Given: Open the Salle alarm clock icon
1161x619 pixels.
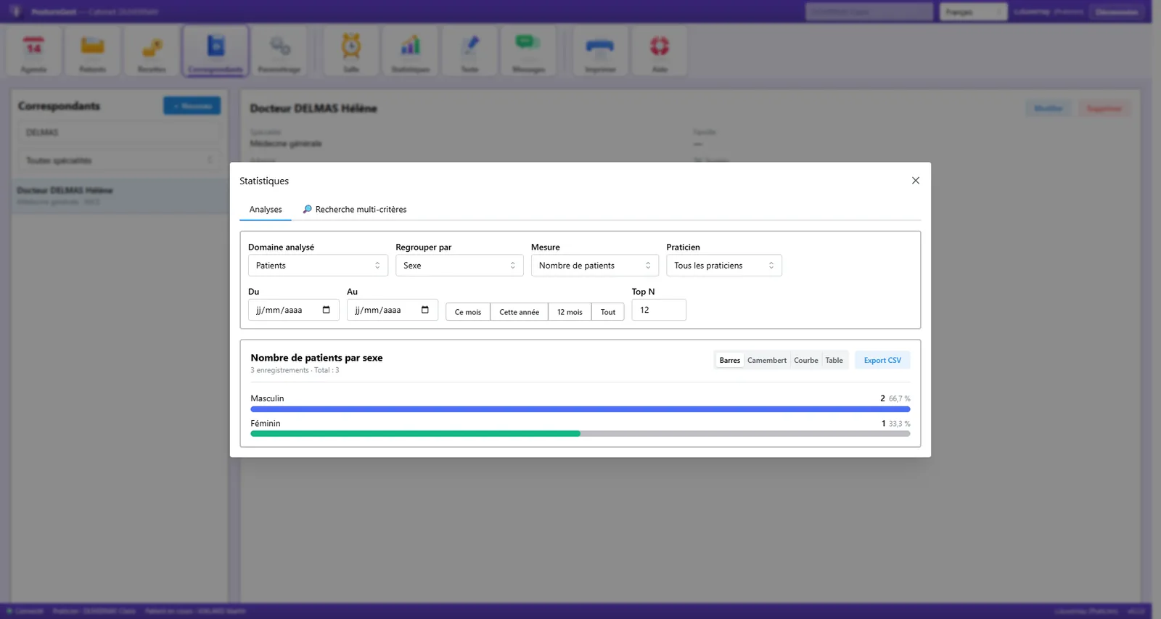Looking at the screenshot, I should point(351,50).
